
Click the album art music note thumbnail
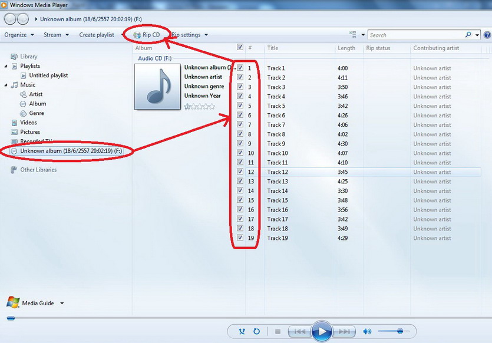(x=157, y=87)
